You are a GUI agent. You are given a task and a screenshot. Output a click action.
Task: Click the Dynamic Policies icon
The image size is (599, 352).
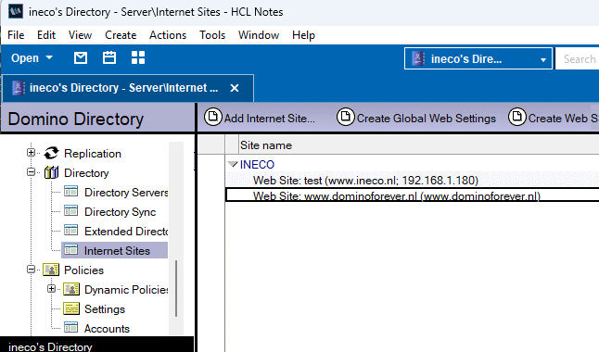(71, 289)
